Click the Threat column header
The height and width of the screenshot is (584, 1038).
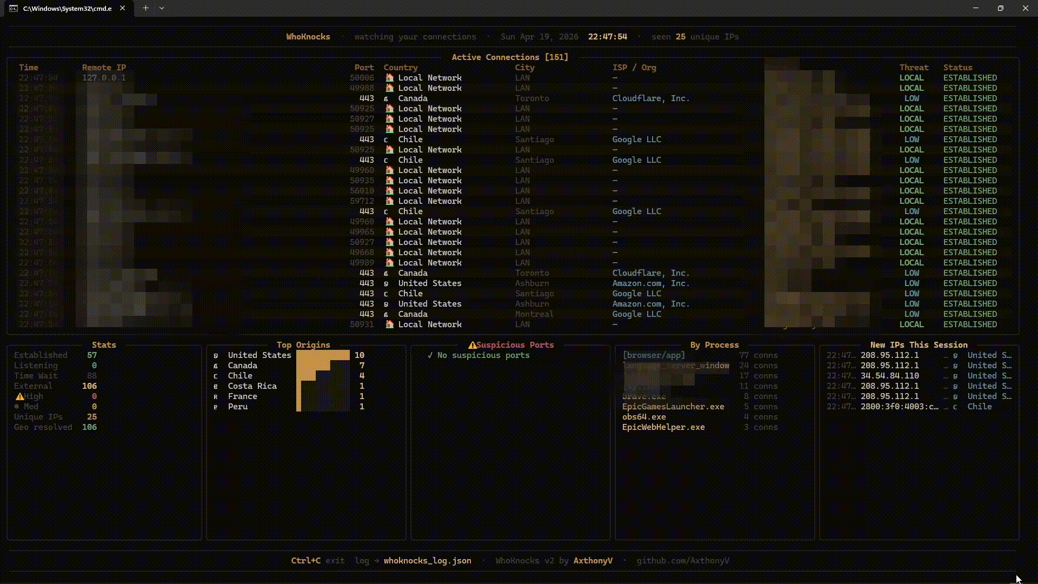[x=914, y=68]
